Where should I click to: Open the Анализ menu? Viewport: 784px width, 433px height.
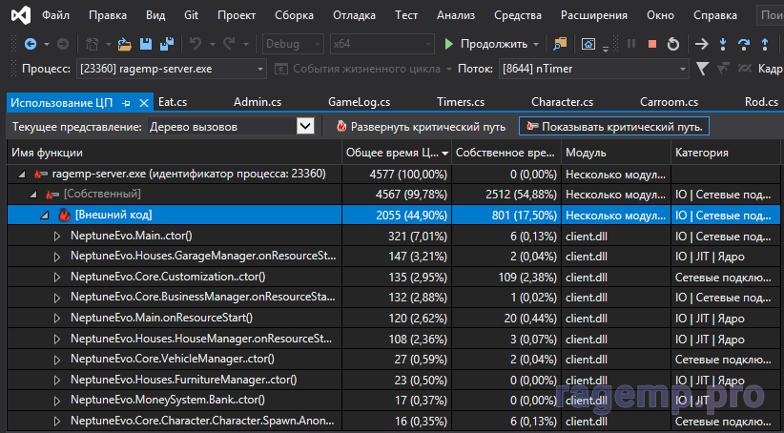click(x=456, y=15)
